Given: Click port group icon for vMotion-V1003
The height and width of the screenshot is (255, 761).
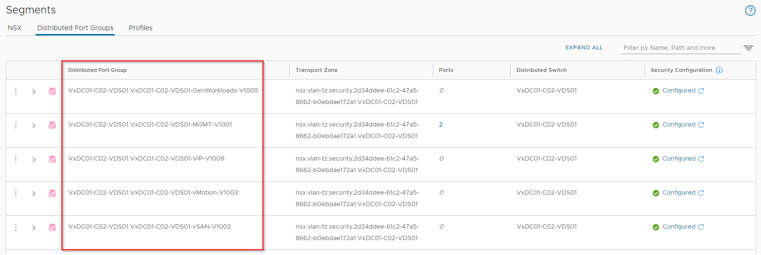Looking at the screenshot, I should 52,193.
